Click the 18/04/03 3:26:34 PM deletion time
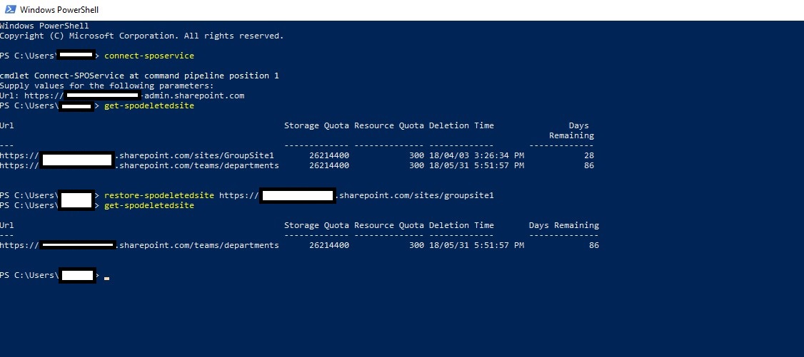Viewport: 804px width, 357px height. pos(476,155)
